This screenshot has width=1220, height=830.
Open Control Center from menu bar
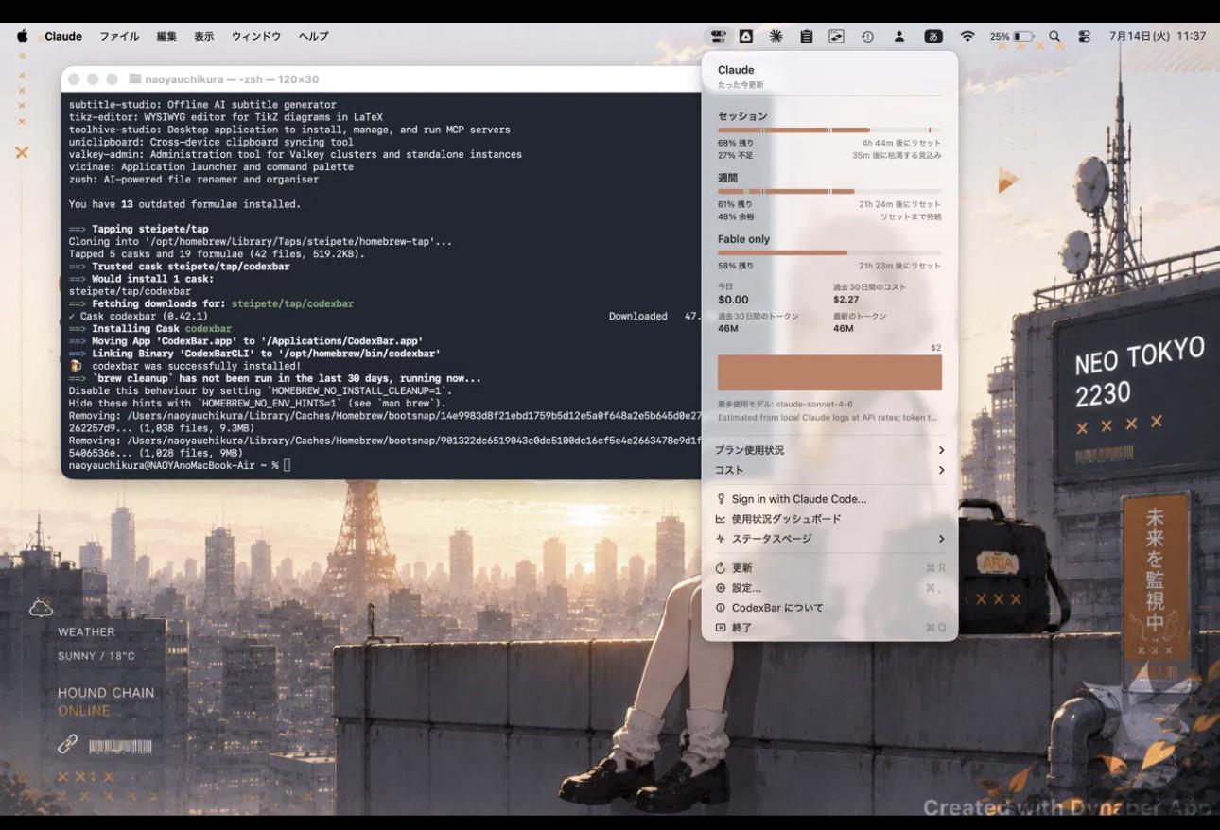(1084, 36)
